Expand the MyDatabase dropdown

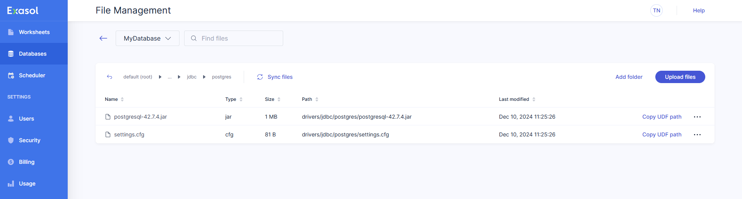click(x=147, y=38)
